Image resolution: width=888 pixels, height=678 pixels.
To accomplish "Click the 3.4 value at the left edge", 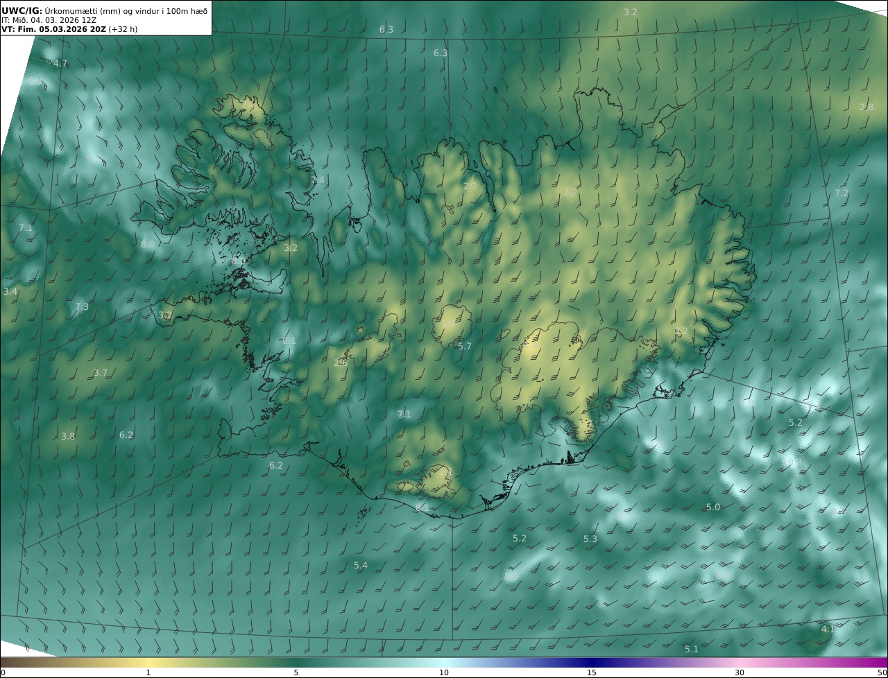I will (10, 292).
